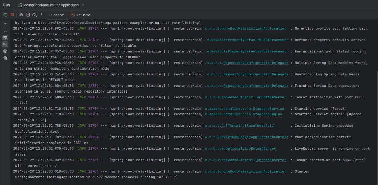Screen dimensions: 378x185
Task: Click timestamp '2024-08-29T12:22:02.970+05:30'
Action: 43,148
